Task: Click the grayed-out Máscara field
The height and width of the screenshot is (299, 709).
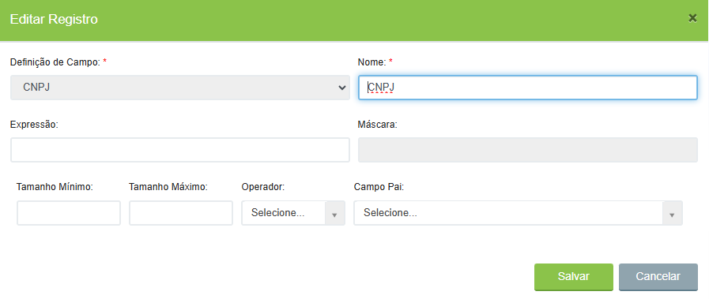Action: 528,150
